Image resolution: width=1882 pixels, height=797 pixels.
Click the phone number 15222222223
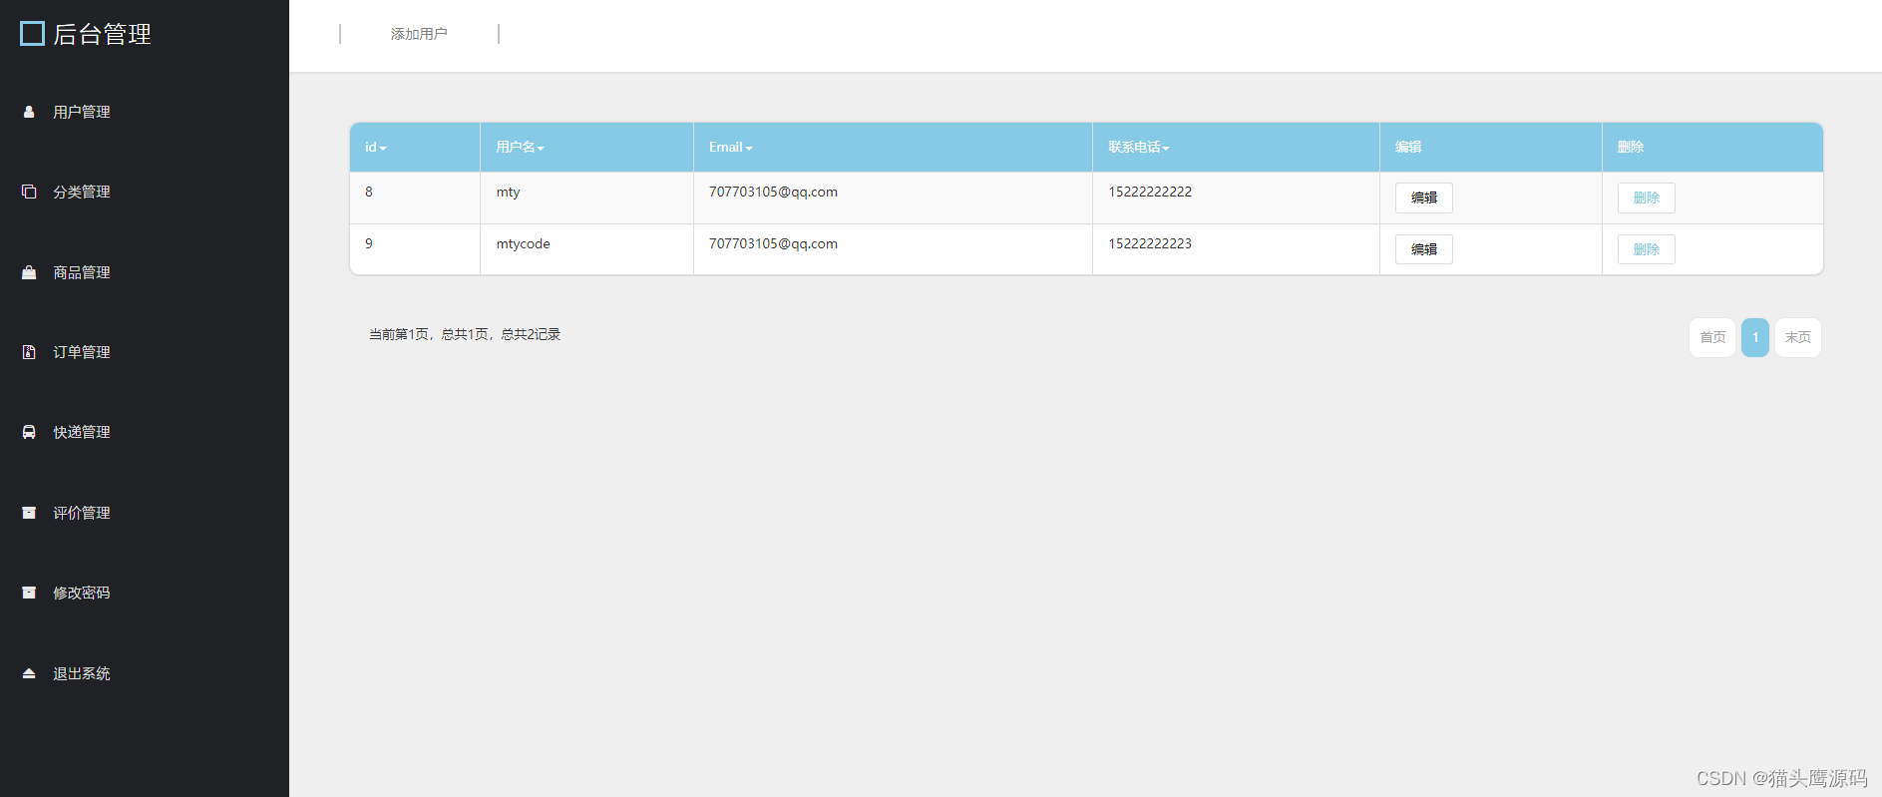tap(1150, 243)
